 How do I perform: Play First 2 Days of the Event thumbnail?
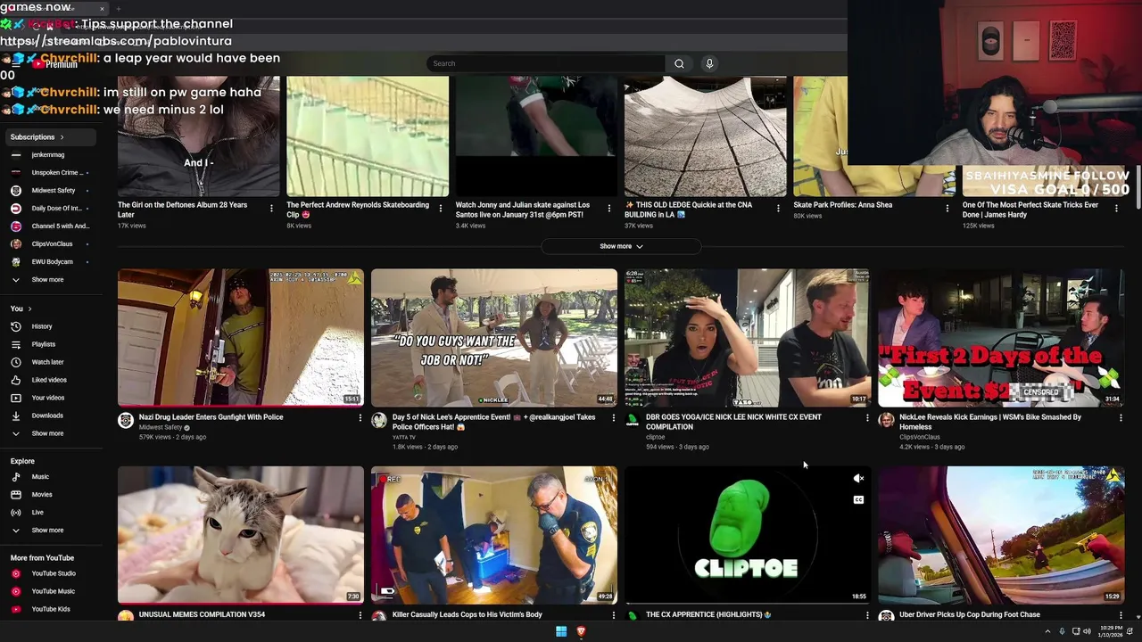1001,337
